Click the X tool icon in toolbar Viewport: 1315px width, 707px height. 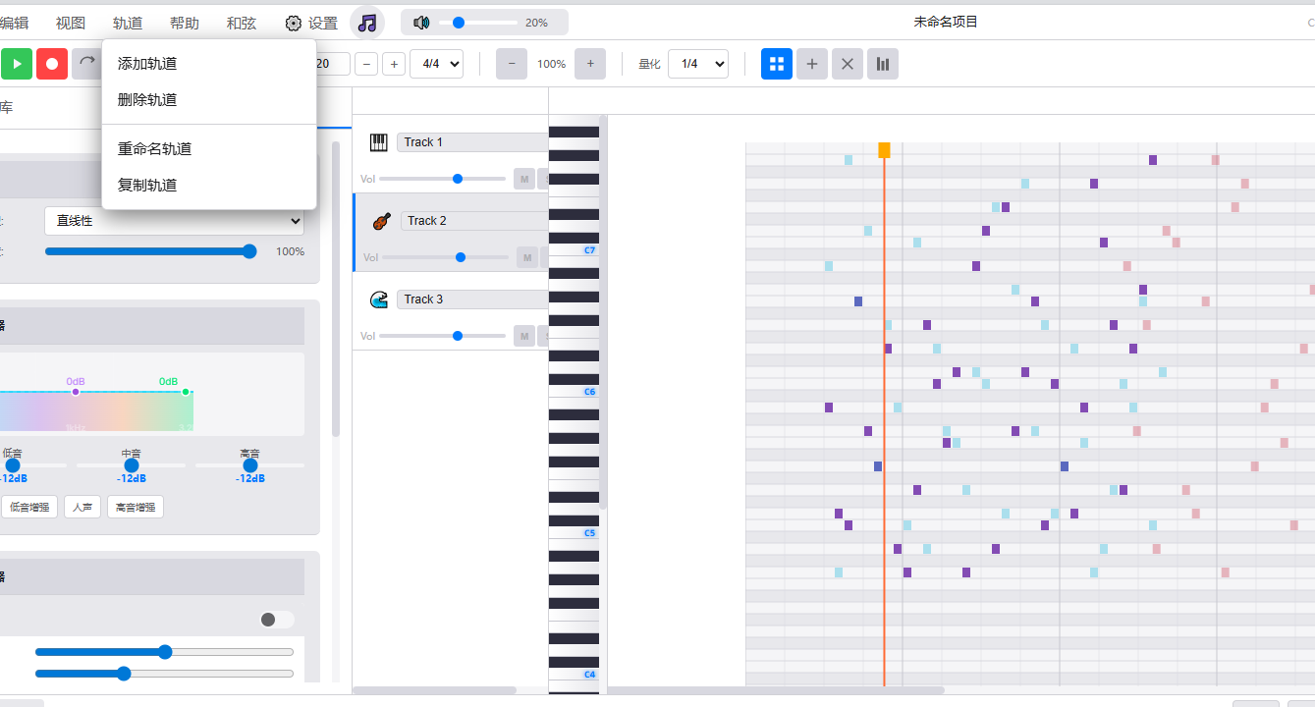[x=848, y=64]
